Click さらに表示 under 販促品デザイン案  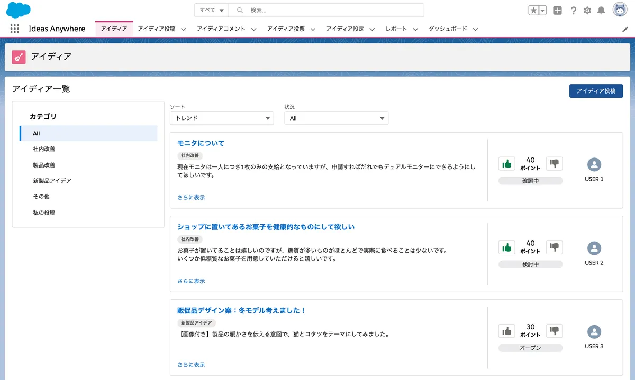(x=191, y=364)
